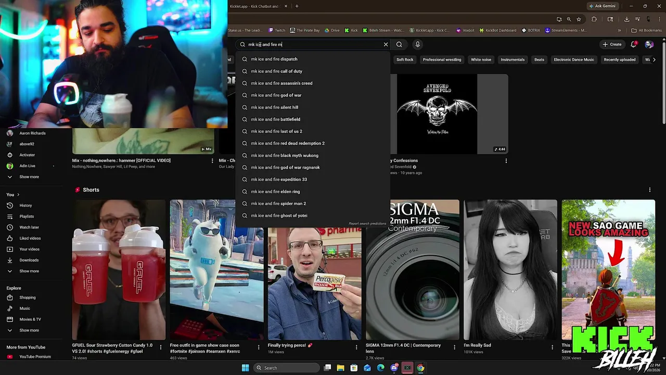The height and width of the screenshot is (375, 666).
Task: Start voice search with the microphone icon
Action: pyautogui.click(x=417, y=44)
